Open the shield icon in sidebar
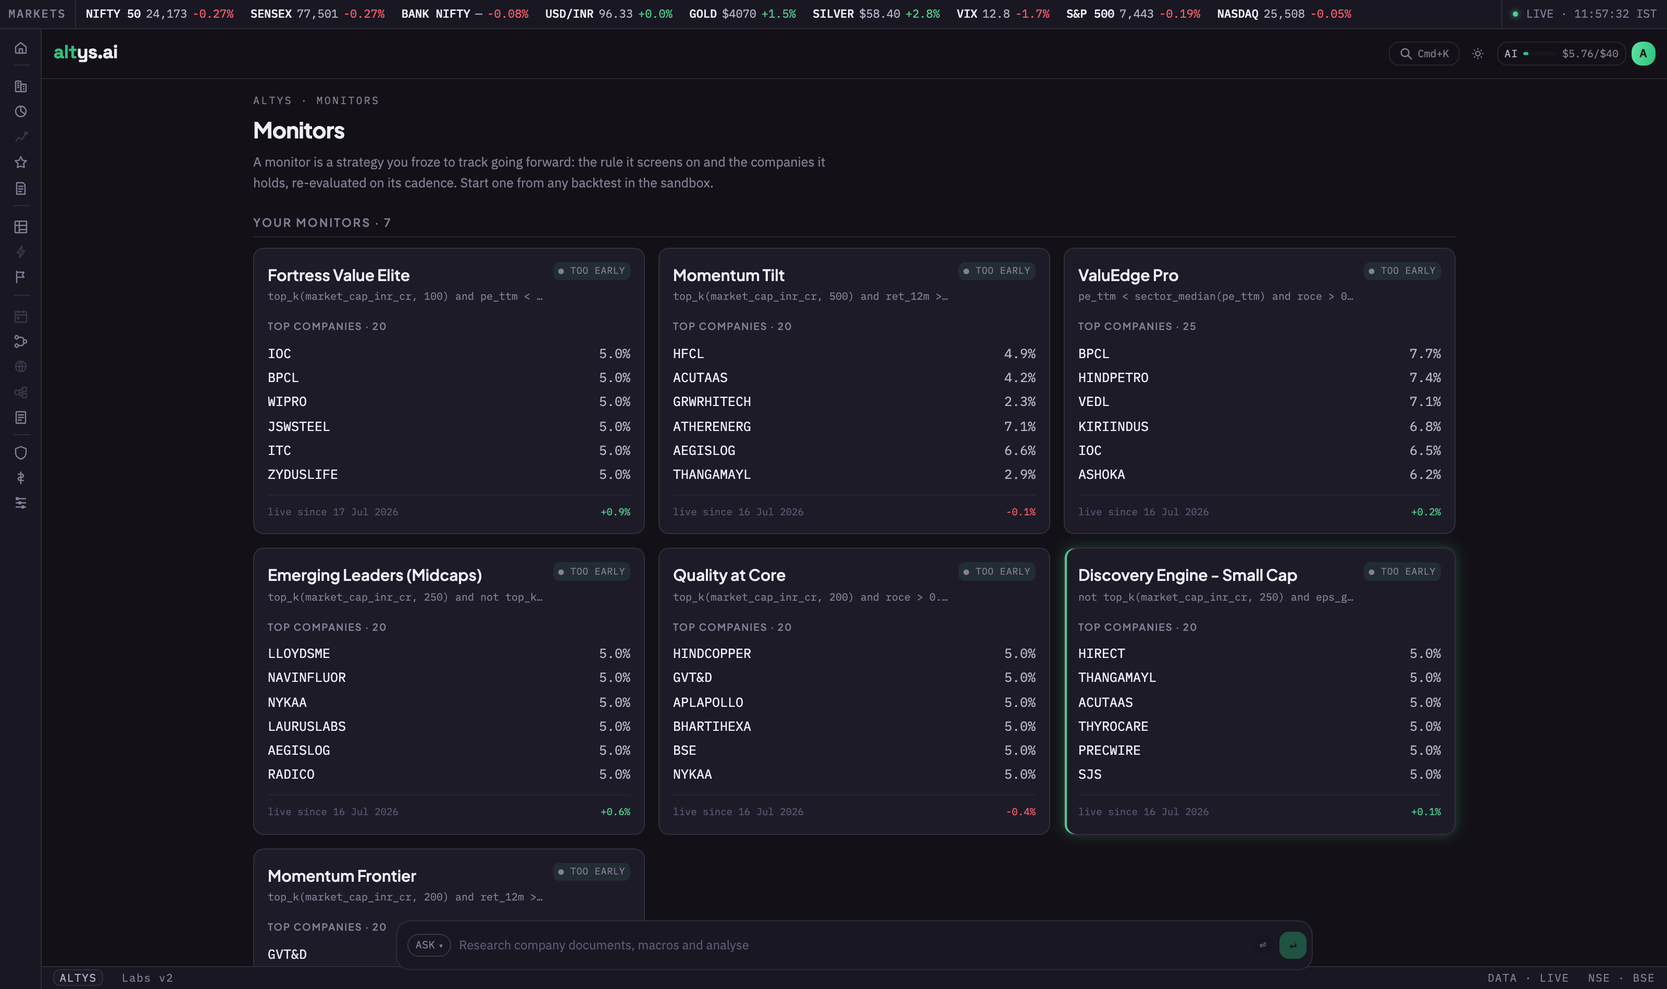 point(21,453)
